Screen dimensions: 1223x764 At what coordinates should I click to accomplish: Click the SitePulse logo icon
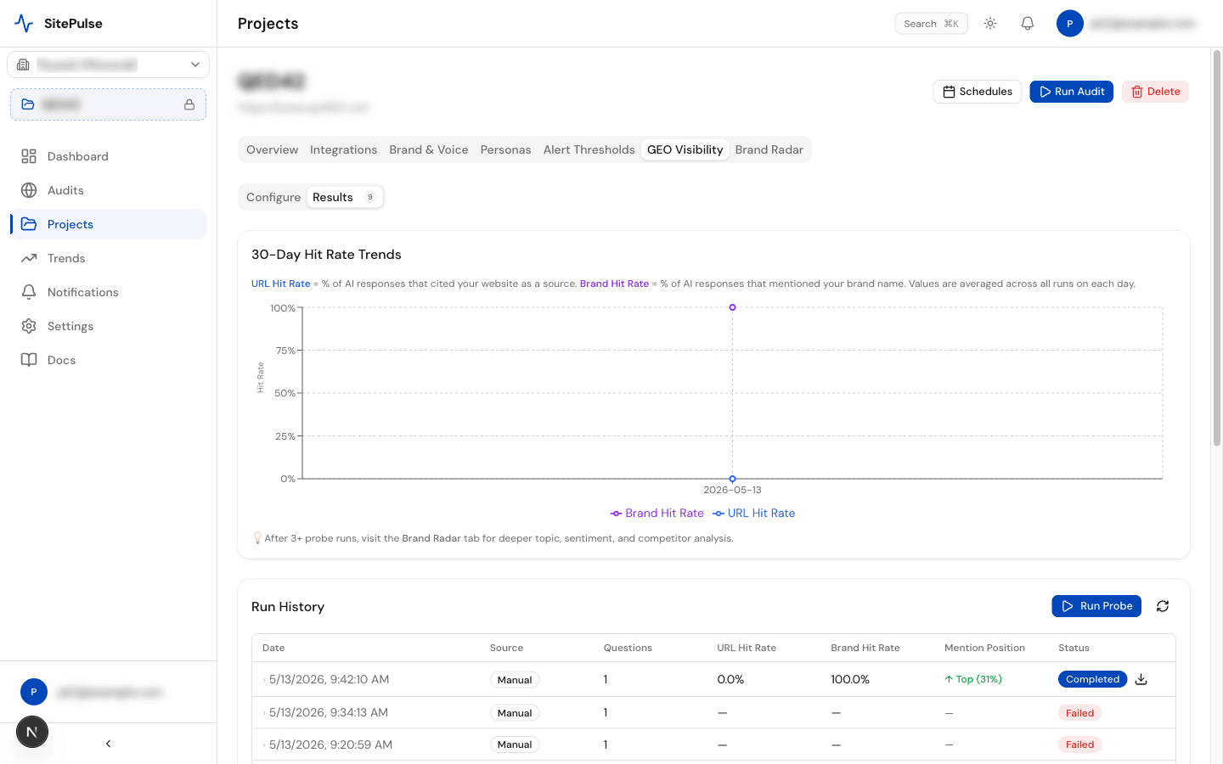click(x=24, y=24)
